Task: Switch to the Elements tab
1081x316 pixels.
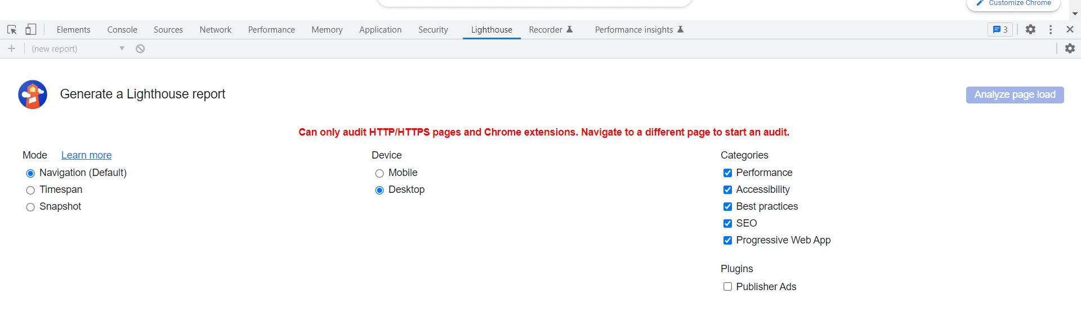Action: point(73,30)
